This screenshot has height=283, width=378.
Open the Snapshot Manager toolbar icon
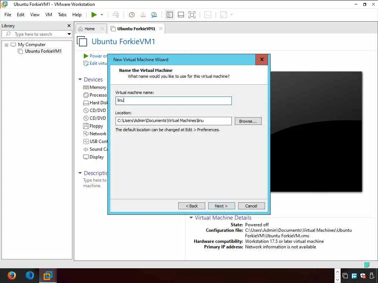tap(154, 15)
